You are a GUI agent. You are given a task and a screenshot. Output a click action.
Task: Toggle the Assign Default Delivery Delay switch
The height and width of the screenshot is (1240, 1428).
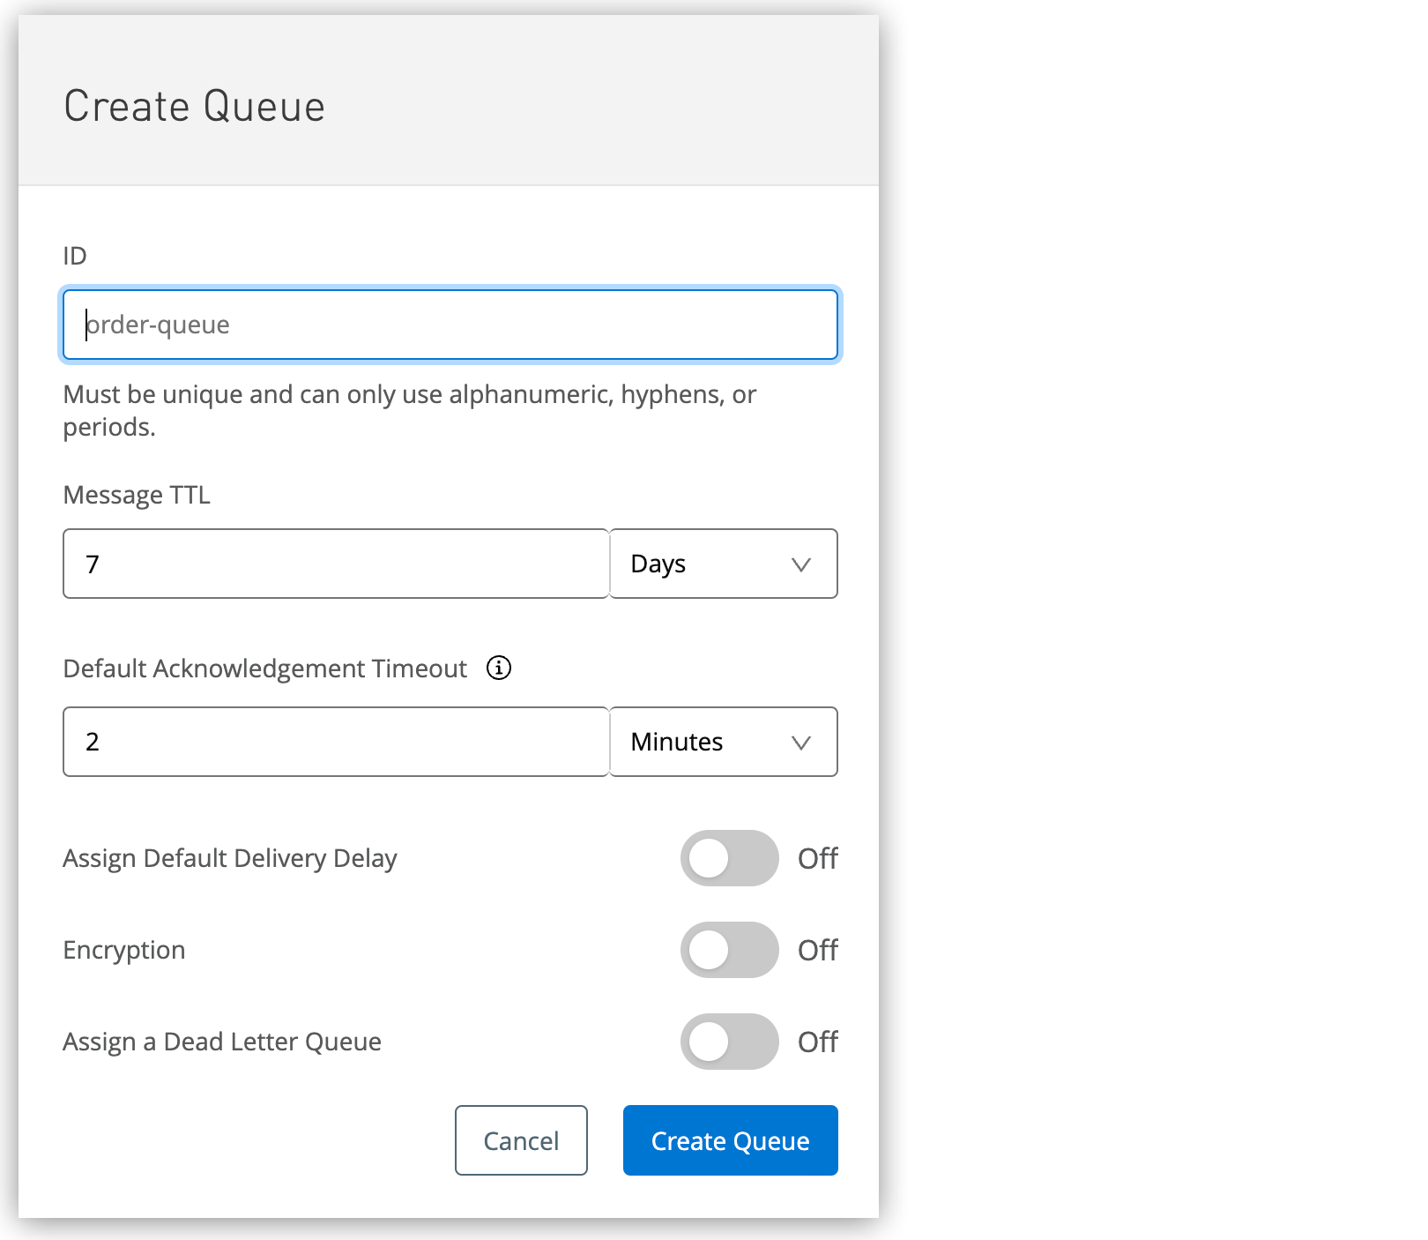point(729,858)
